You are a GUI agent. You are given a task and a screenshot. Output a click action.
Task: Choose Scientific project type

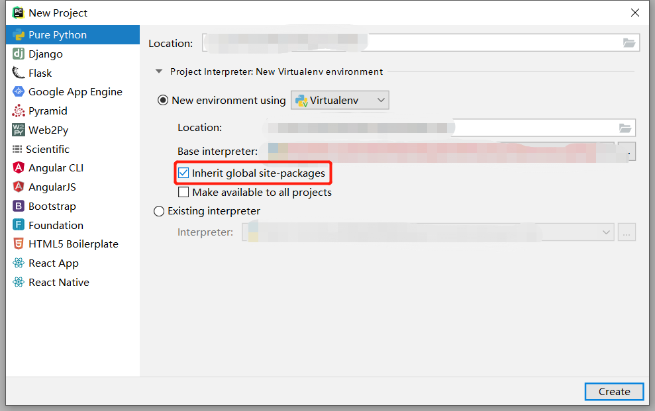click(x=73, y=149)
